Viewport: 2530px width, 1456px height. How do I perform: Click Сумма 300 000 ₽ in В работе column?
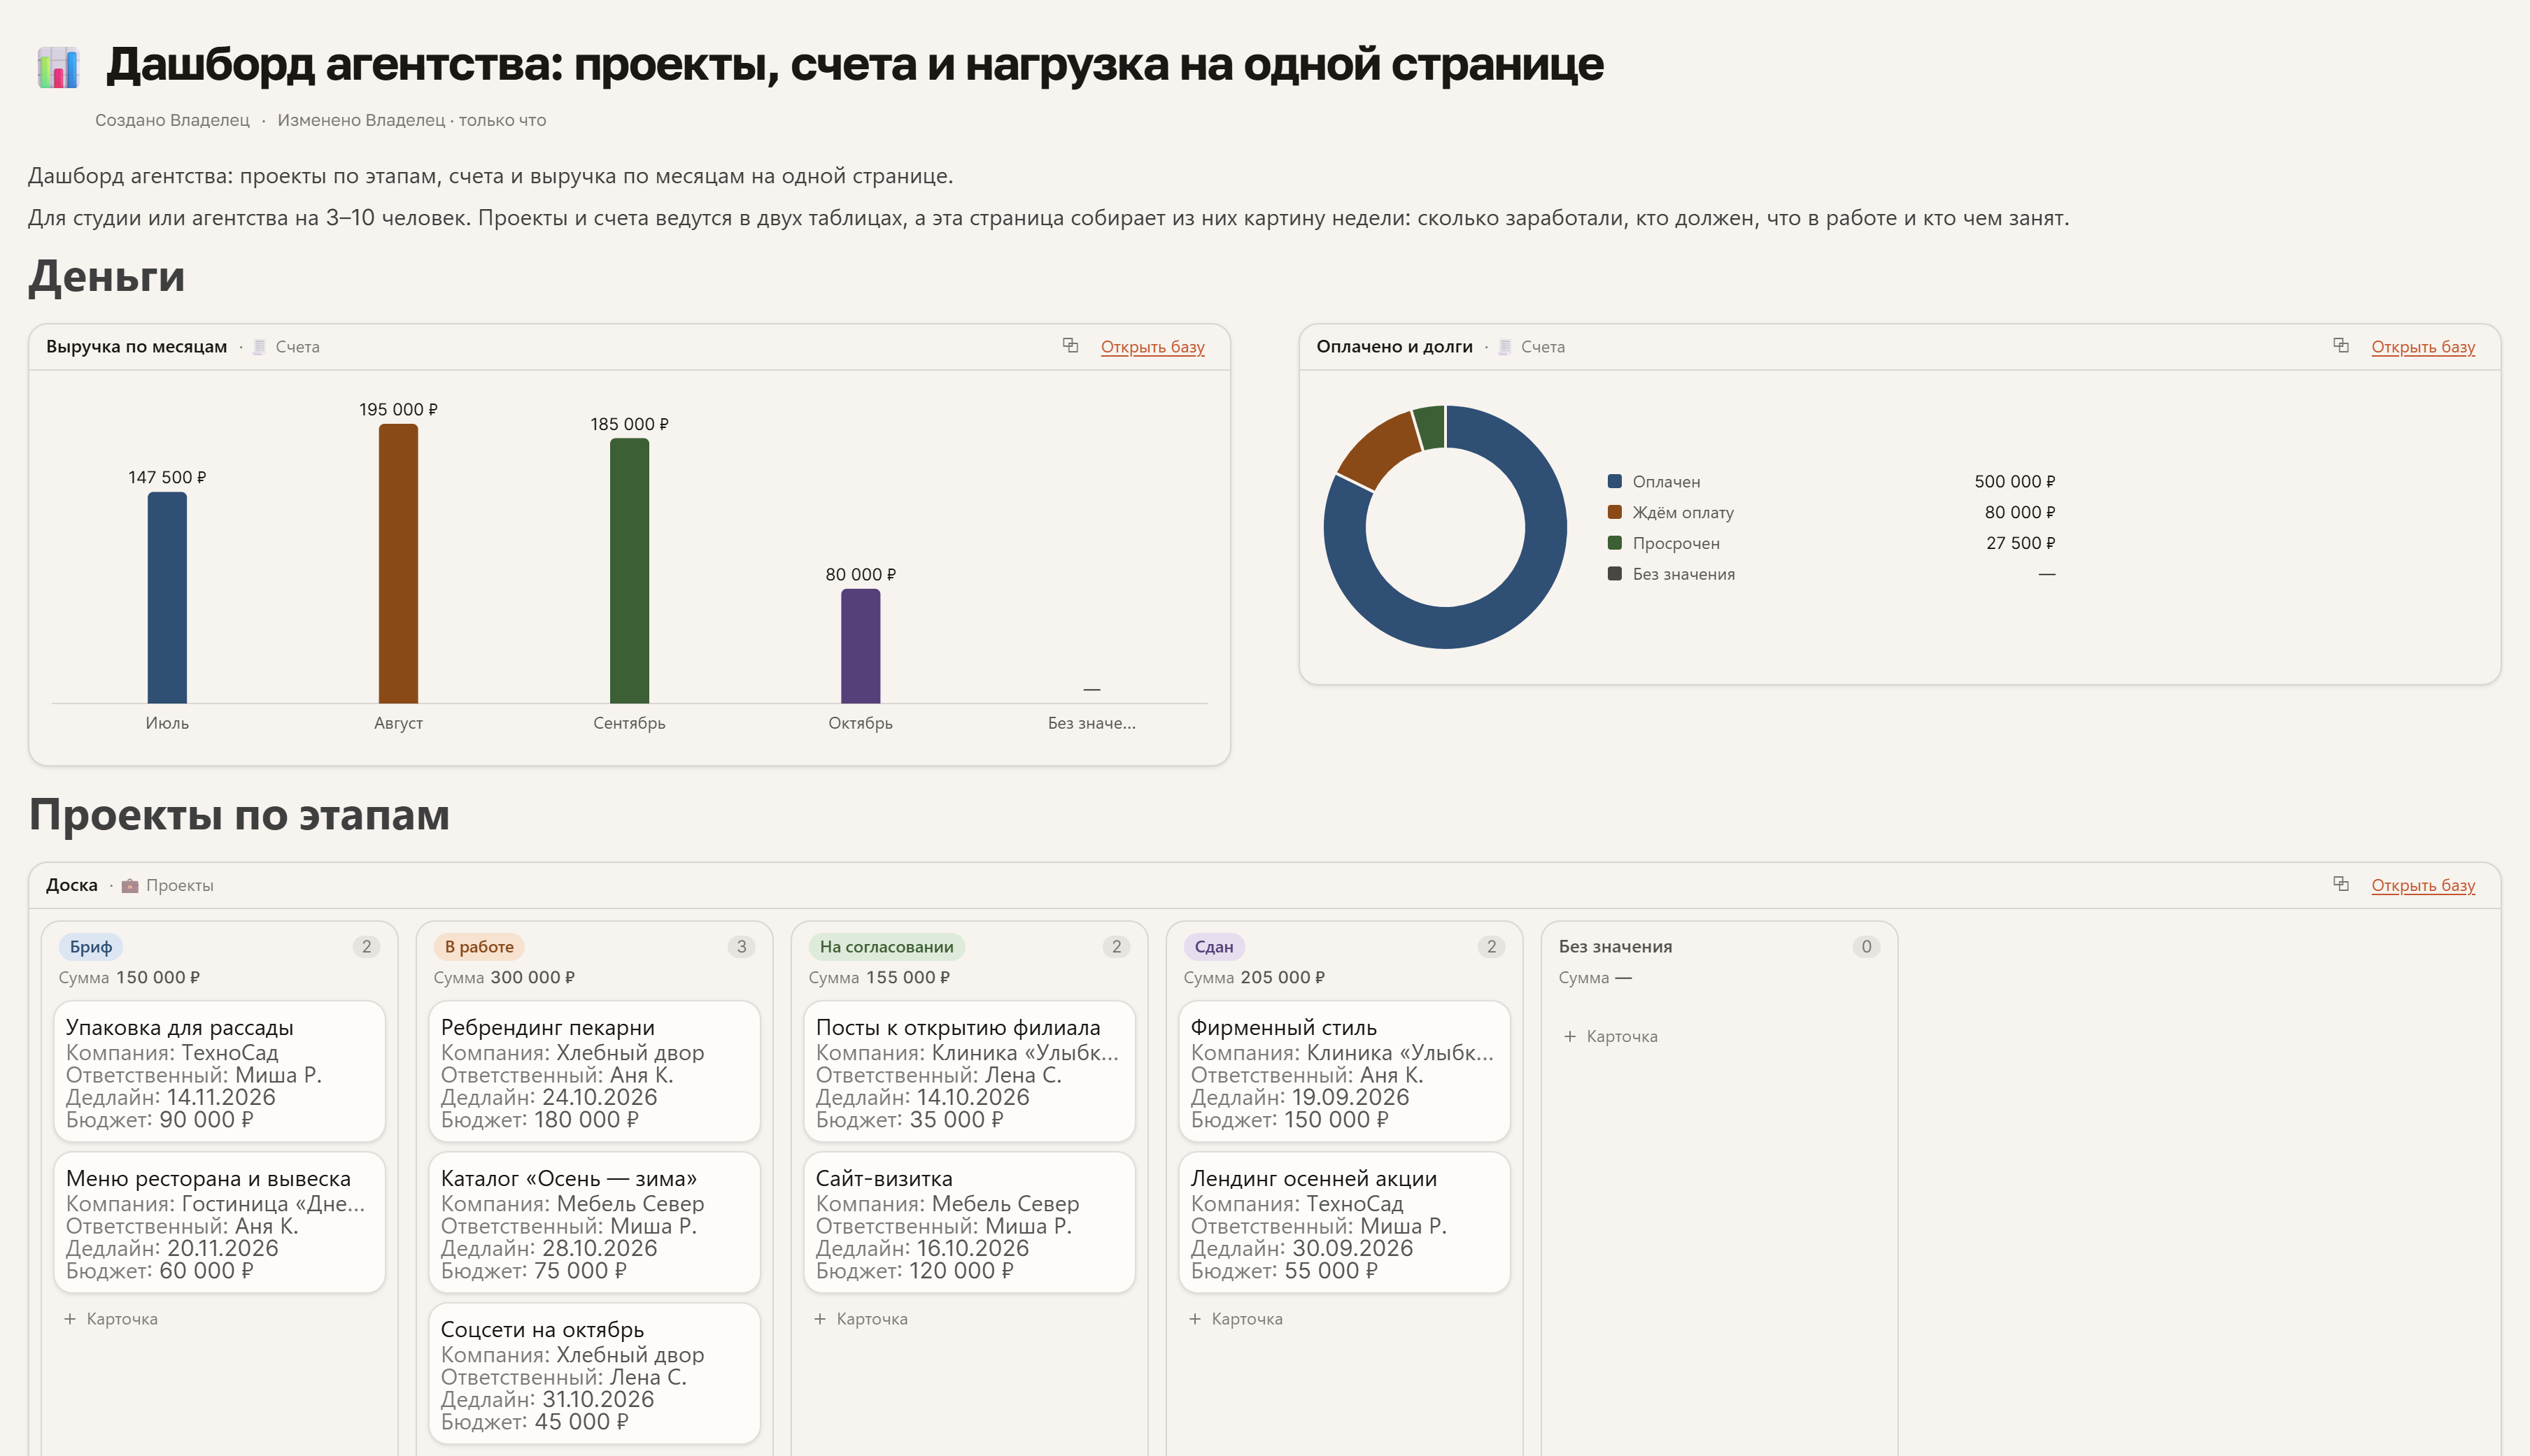(504, 977)
